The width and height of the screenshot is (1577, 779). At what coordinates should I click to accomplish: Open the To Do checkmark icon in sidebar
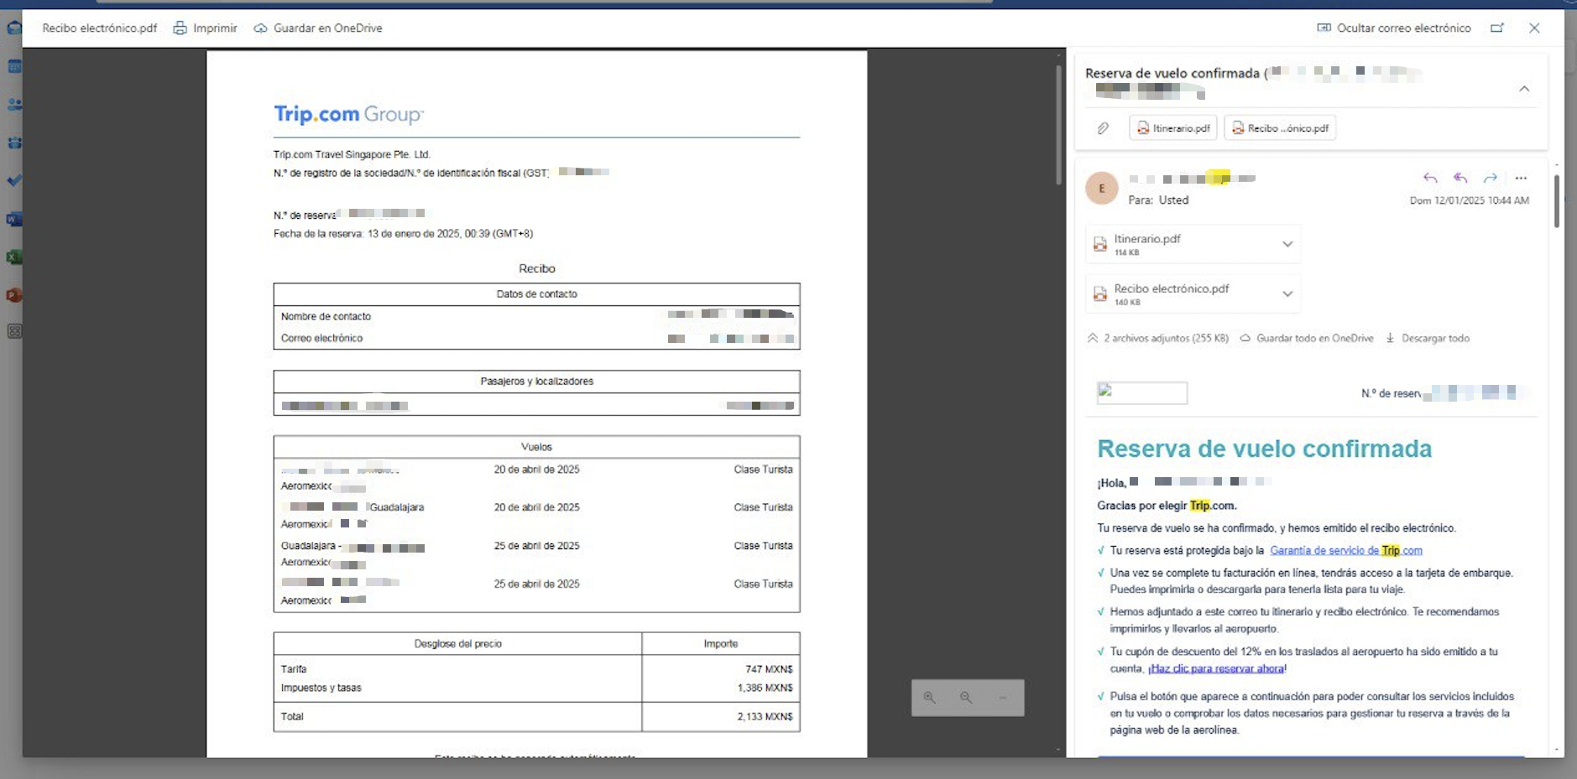14,180
